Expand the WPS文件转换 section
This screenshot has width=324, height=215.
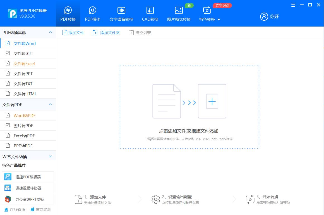[x=51, y=157]
